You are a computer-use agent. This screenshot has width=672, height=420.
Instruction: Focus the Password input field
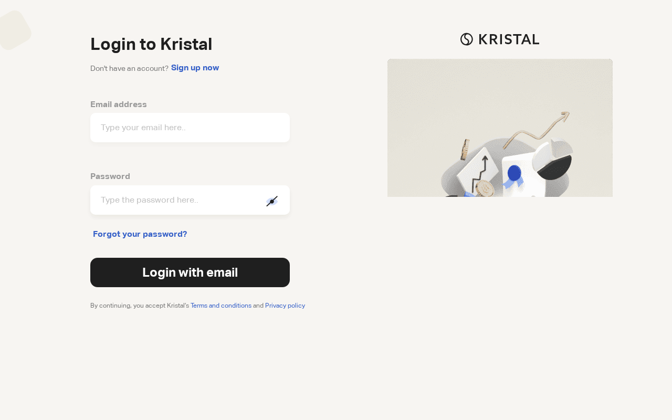190,200
